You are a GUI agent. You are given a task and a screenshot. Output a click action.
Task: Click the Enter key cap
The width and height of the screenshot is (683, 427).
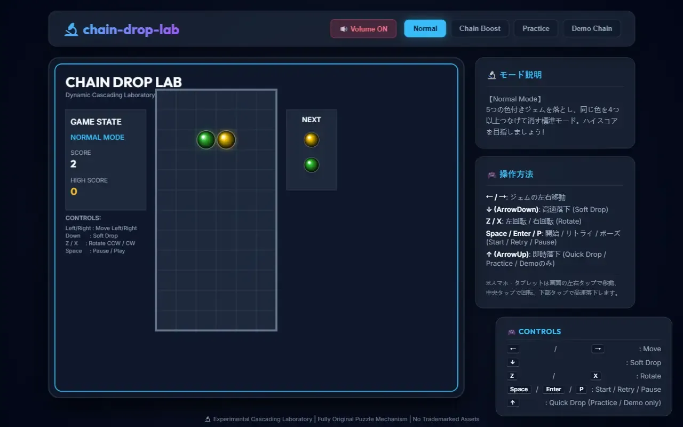tap(553, 389)
